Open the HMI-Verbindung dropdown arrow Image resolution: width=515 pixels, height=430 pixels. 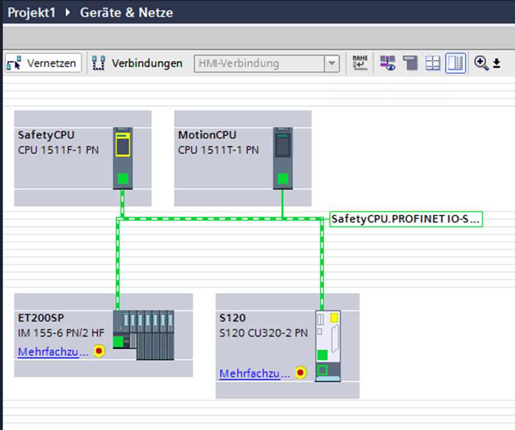(332, 63)
